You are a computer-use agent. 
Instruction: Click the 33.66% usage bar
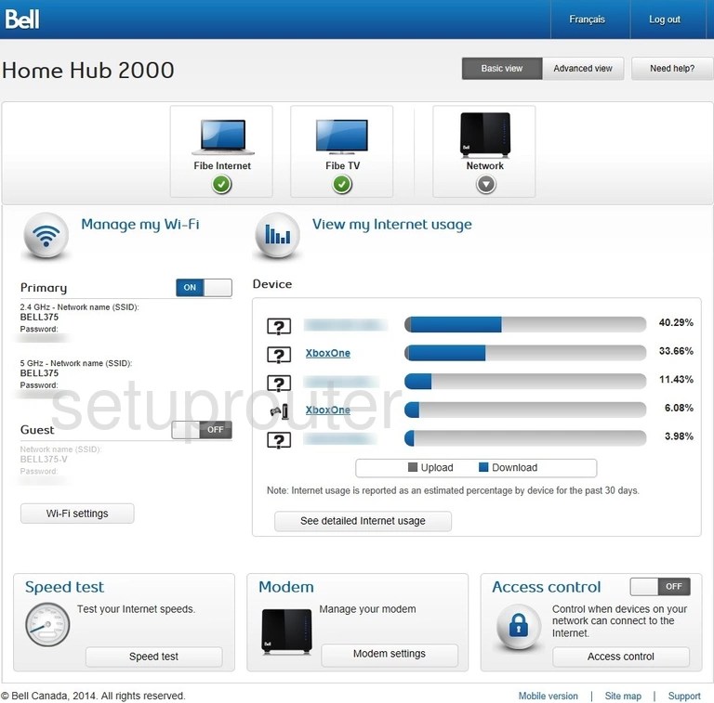click(525, 353)
